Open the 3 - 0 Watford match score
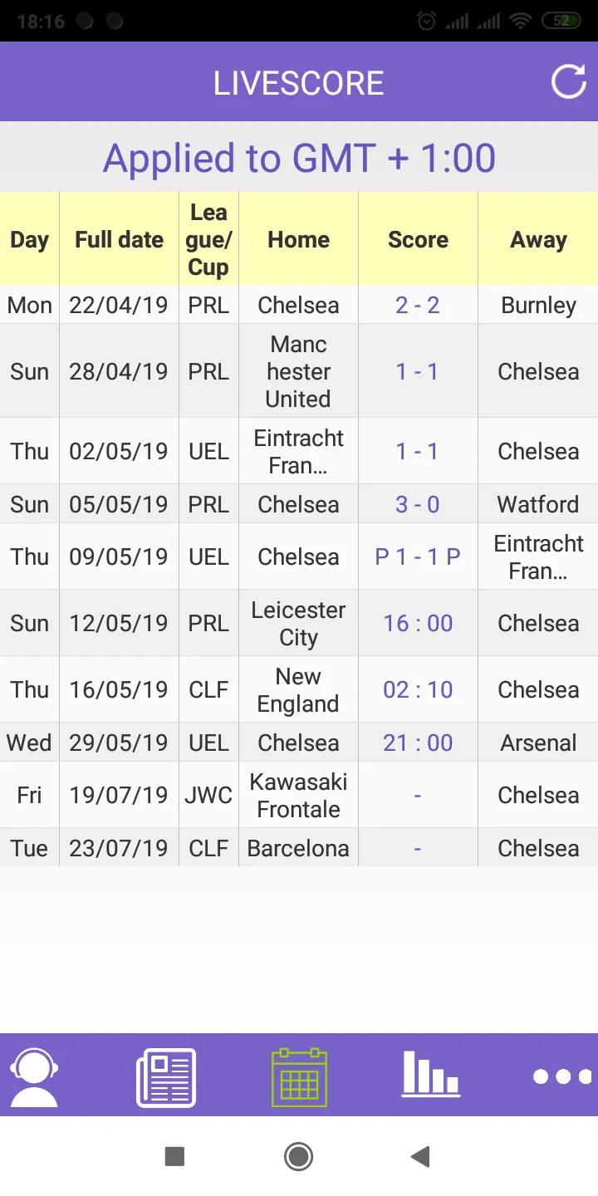This screenshot has height=1196, width=598. pos(418,504)
